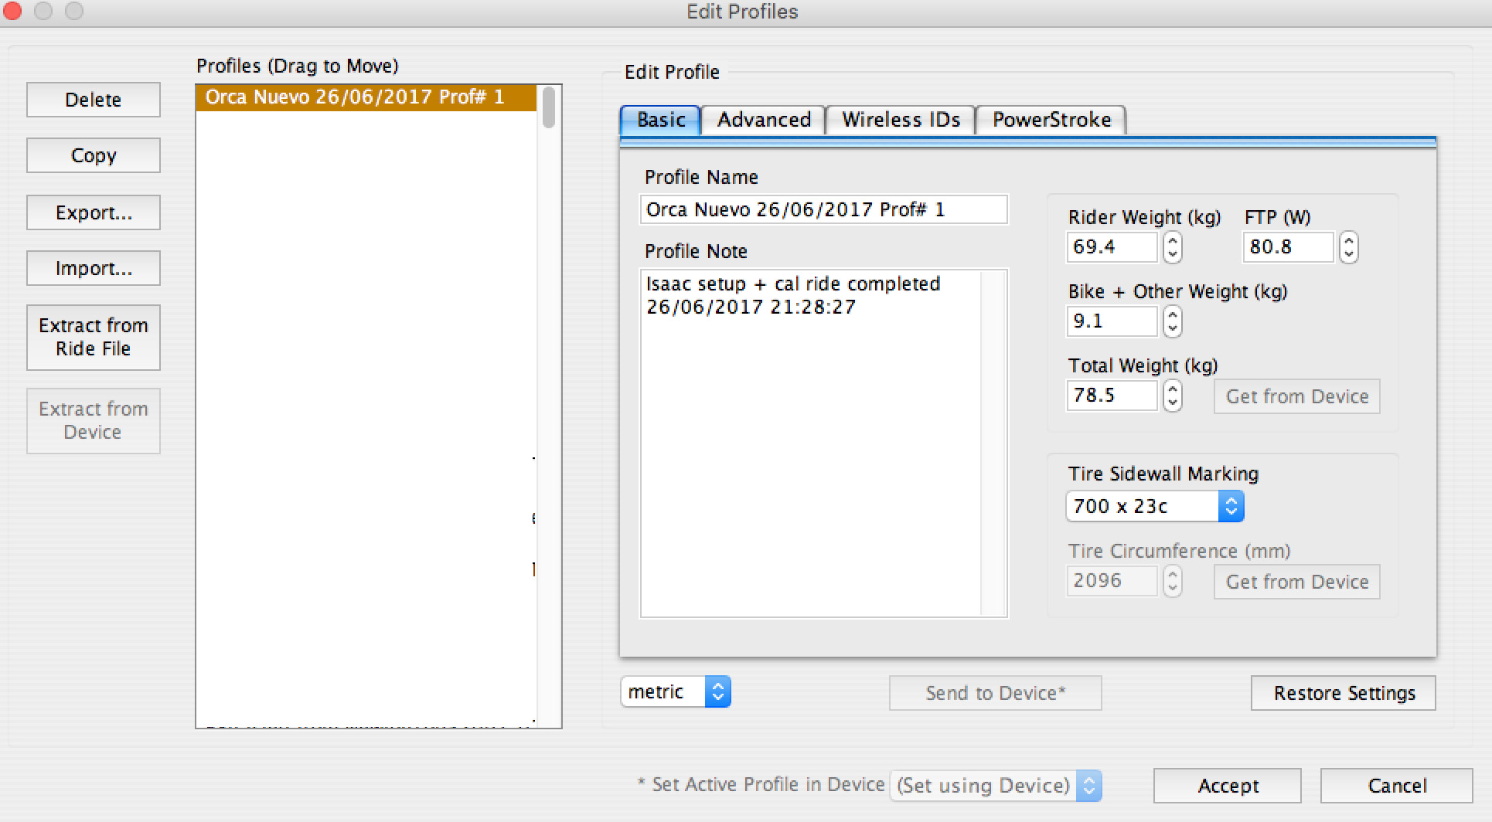Image resolution: width=1492 pixels, height=822 pixels.
Task: Click the Rider Weight stepper arrows
Action: [x=1173, y=247]
